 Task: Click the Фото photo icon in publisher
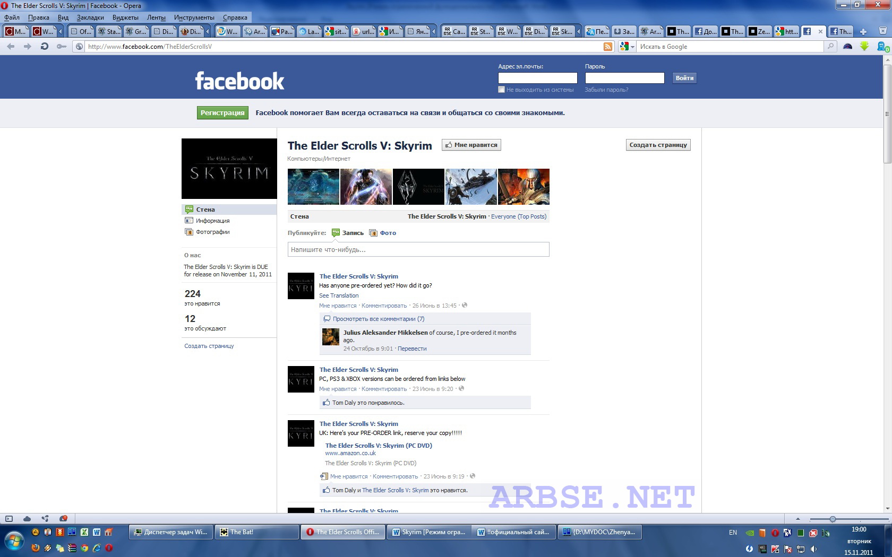373,233
